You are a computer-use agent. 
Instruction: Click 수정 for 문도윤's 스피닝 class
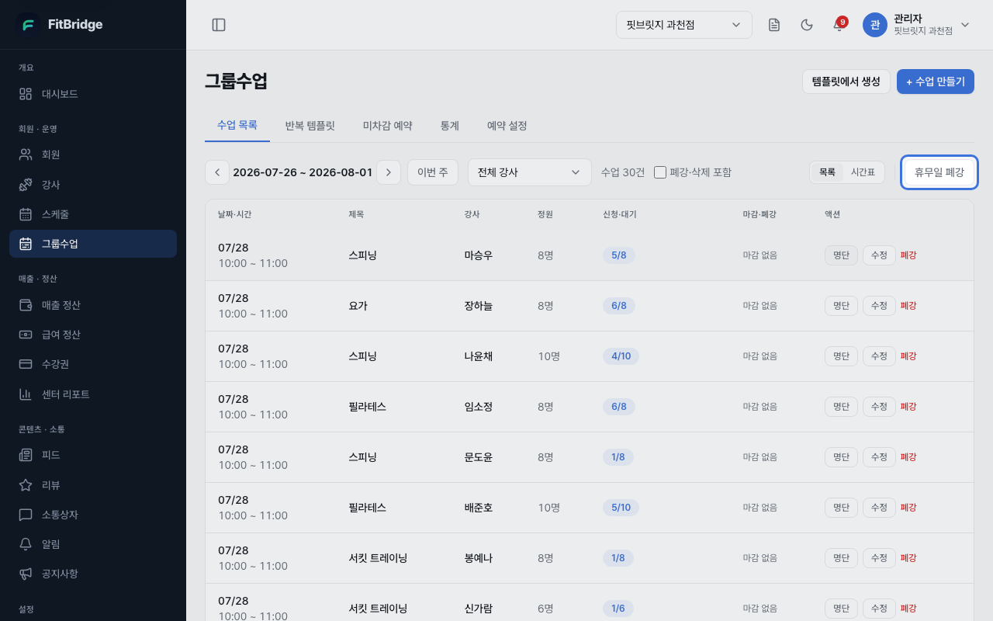[x=879, y=457]
